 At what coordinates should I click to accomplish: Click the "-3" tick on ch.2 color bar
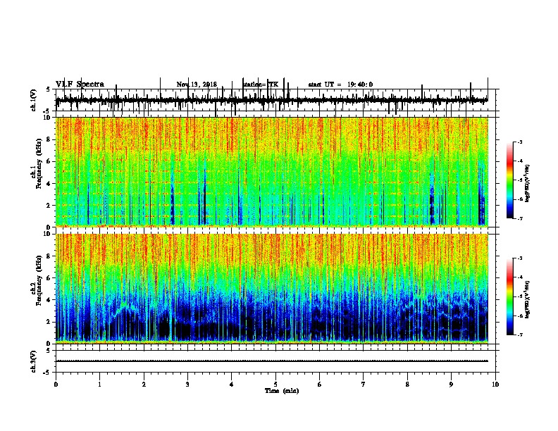click(519, 258)
